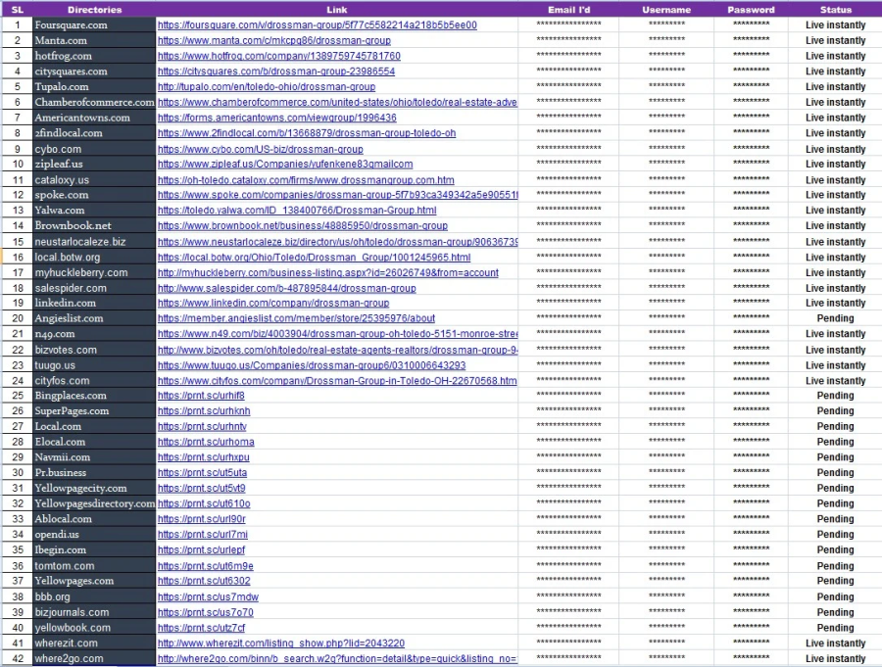
Task: Select the yellowbook.com directory cell
Action: click(x=94, y=628)
